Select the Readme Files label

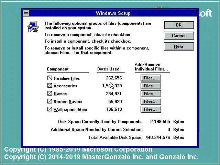(67, 78)
